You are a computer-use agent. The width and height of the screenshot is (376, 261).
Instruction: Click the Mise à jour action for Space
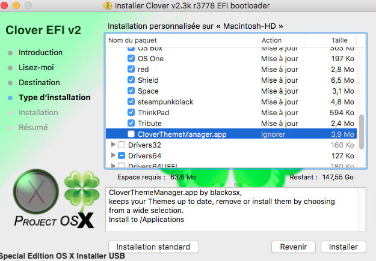tap(280, 91)
